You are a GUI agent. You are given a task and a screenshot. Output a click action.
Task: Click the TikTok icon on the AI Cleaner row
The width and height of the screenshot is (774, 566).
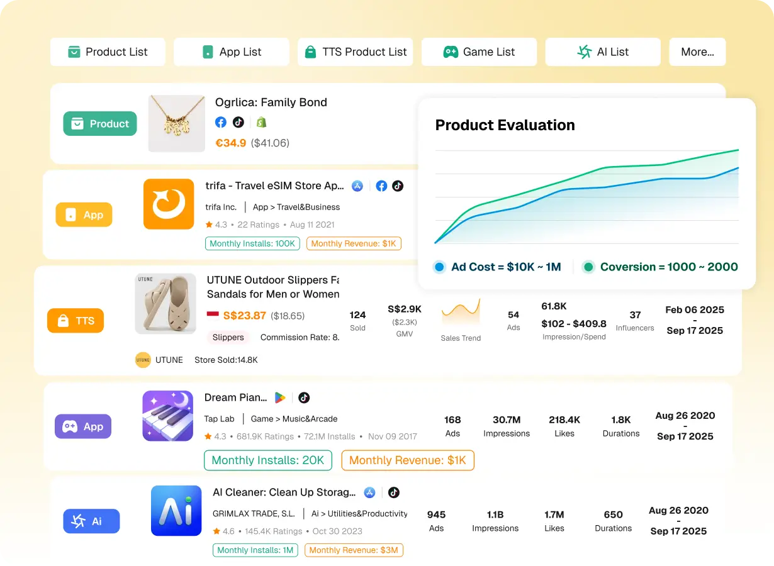pyautogui.click(x=394, y=492)
